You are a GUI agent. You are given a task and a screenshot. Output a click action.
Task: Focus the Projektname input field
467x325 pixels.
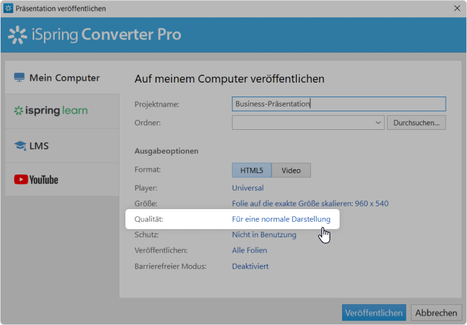tap(339, 104)
